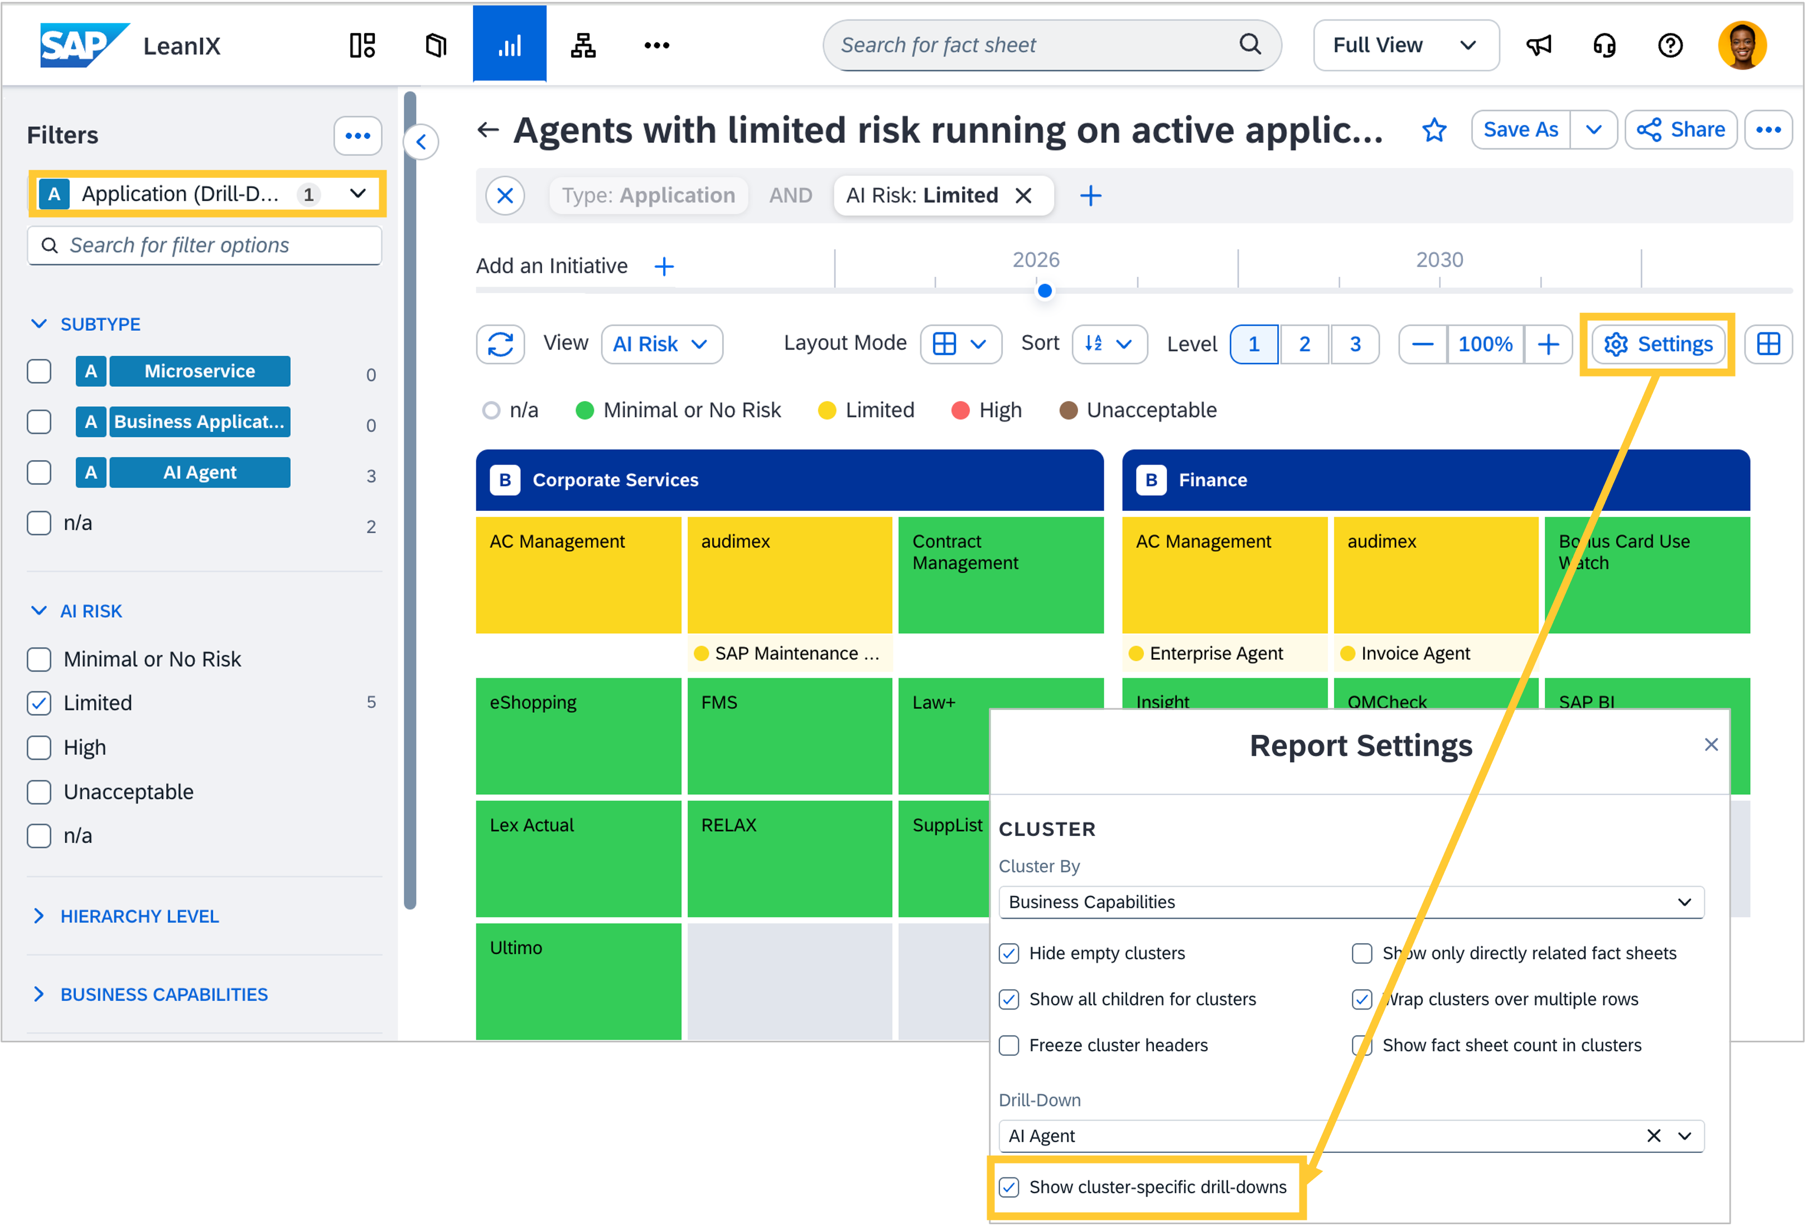The width and height of the screenshot is (1807, 1227).
Task: Open the Cluster By Business Capabilities dropdown
Action: click(1351, 902)
